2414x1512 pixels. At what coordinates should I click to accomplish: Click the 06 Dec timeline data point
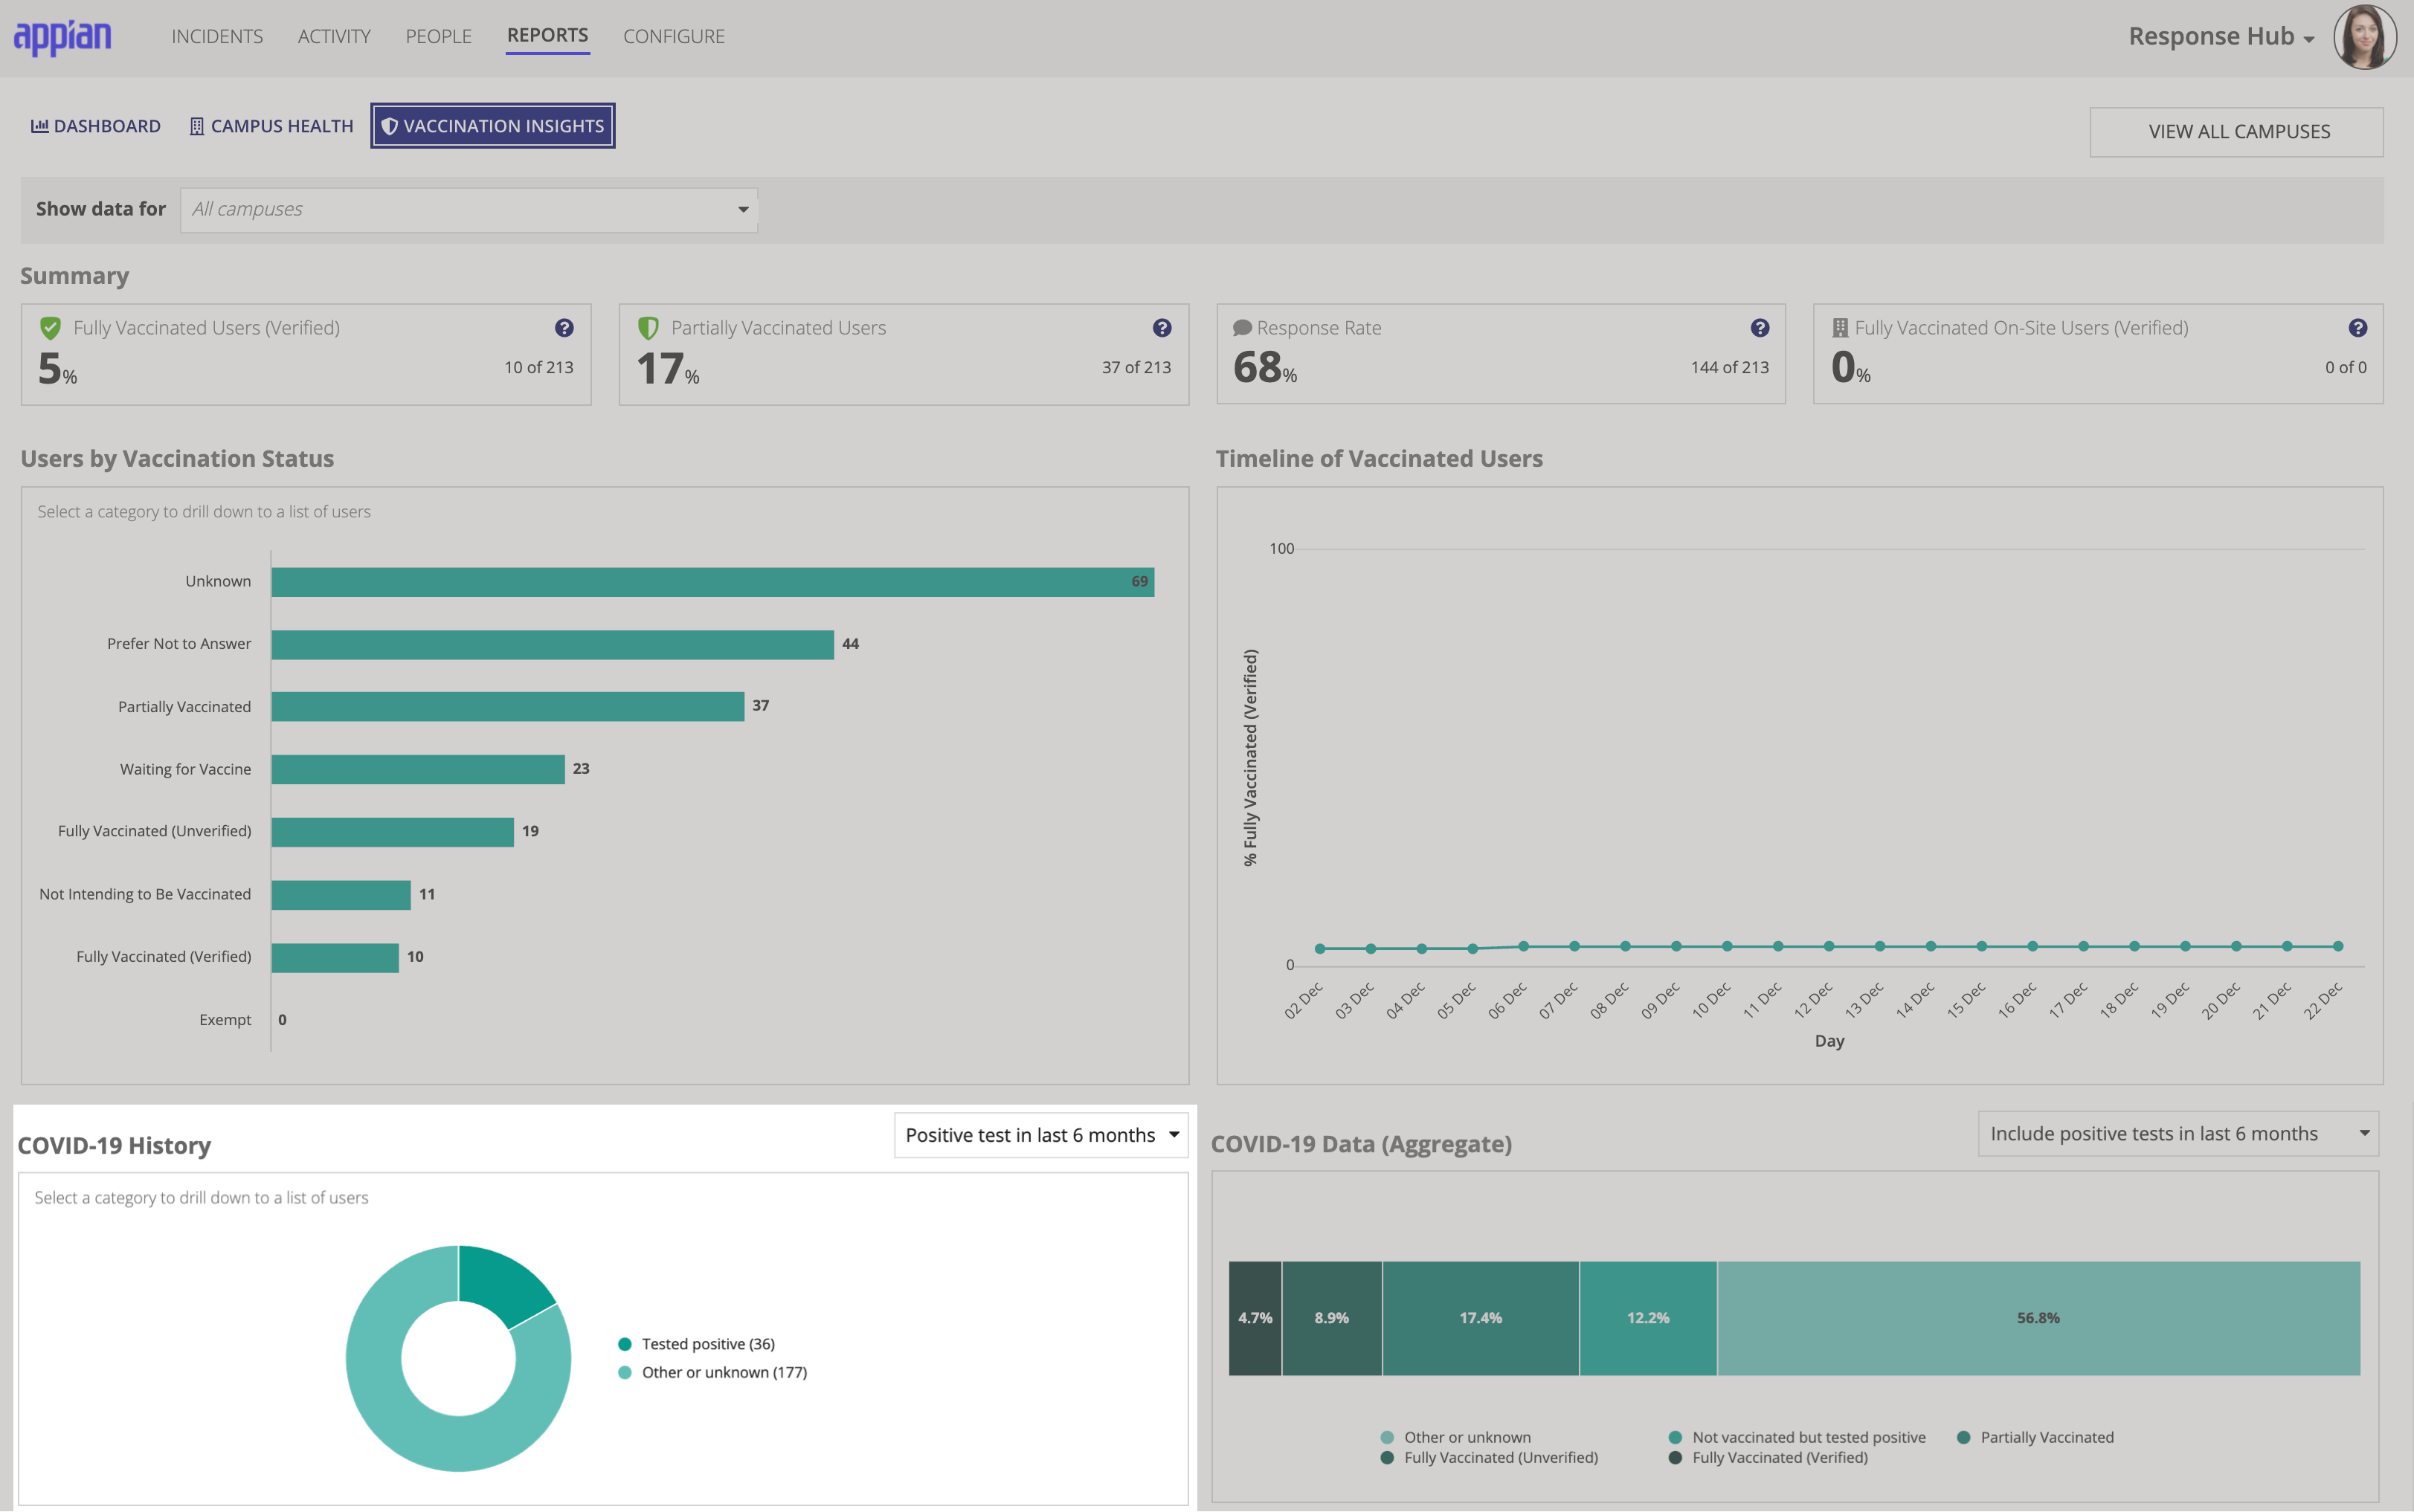pyautogui.click(x=1524, y=946)
